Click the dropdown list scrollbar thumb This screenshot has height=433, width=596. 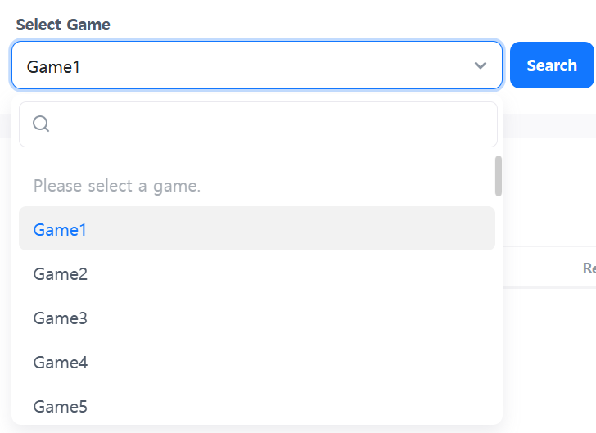tap(499, 176)
